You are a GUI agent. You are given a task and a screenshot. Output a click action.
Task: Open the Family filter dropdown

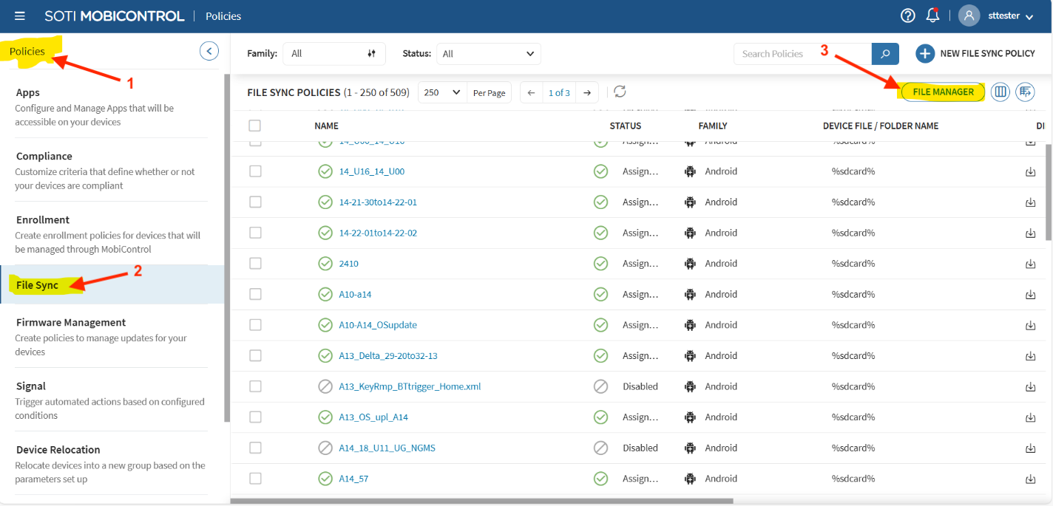pyautogui.click(x=333, y=54)
